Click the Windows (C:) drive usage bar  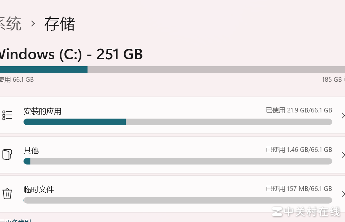(x=172, y=69)
